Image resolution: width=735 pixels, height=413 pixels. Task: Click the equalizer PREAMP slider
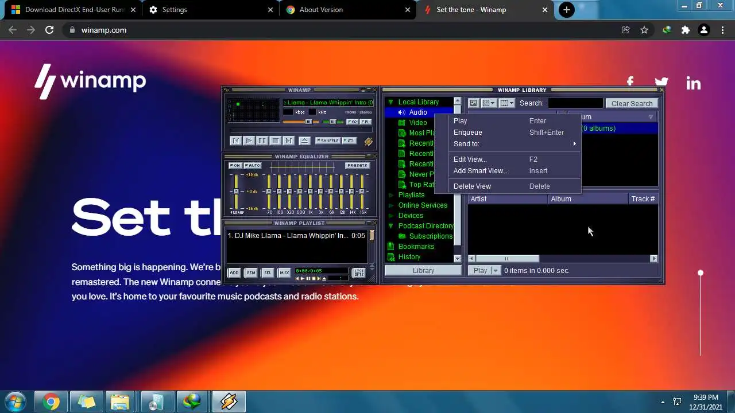coord(235,192)
